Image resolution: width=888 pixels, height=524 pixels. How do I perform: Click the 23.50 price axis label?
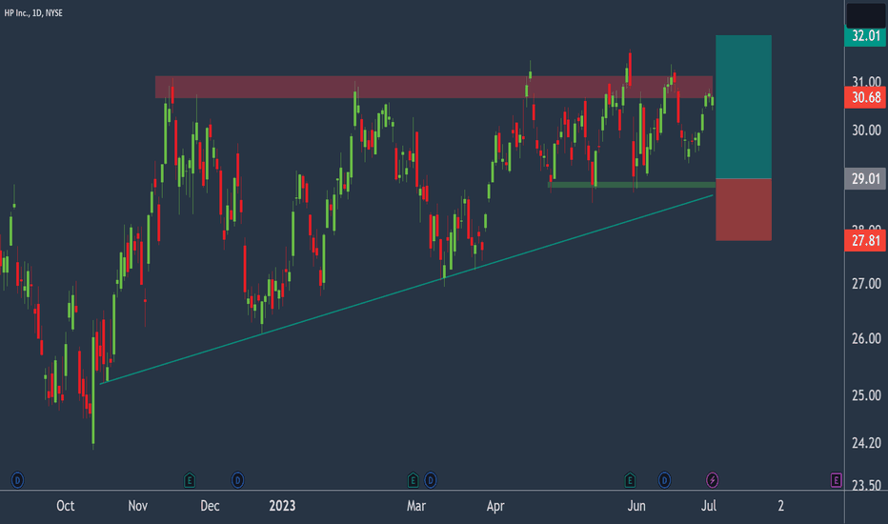click(866, 485)
